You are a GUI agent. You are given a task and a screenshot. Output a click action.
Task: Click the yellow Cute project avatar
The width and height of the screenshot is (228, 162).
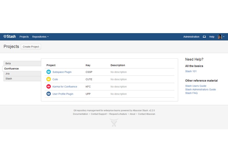click(x=49, y=79)
